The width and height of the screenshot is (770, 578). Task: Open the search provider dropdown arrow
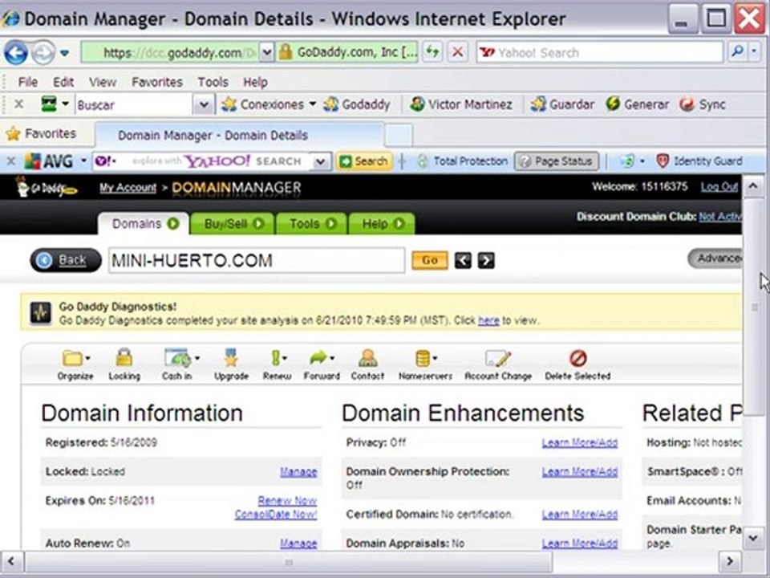coord(755,52)
